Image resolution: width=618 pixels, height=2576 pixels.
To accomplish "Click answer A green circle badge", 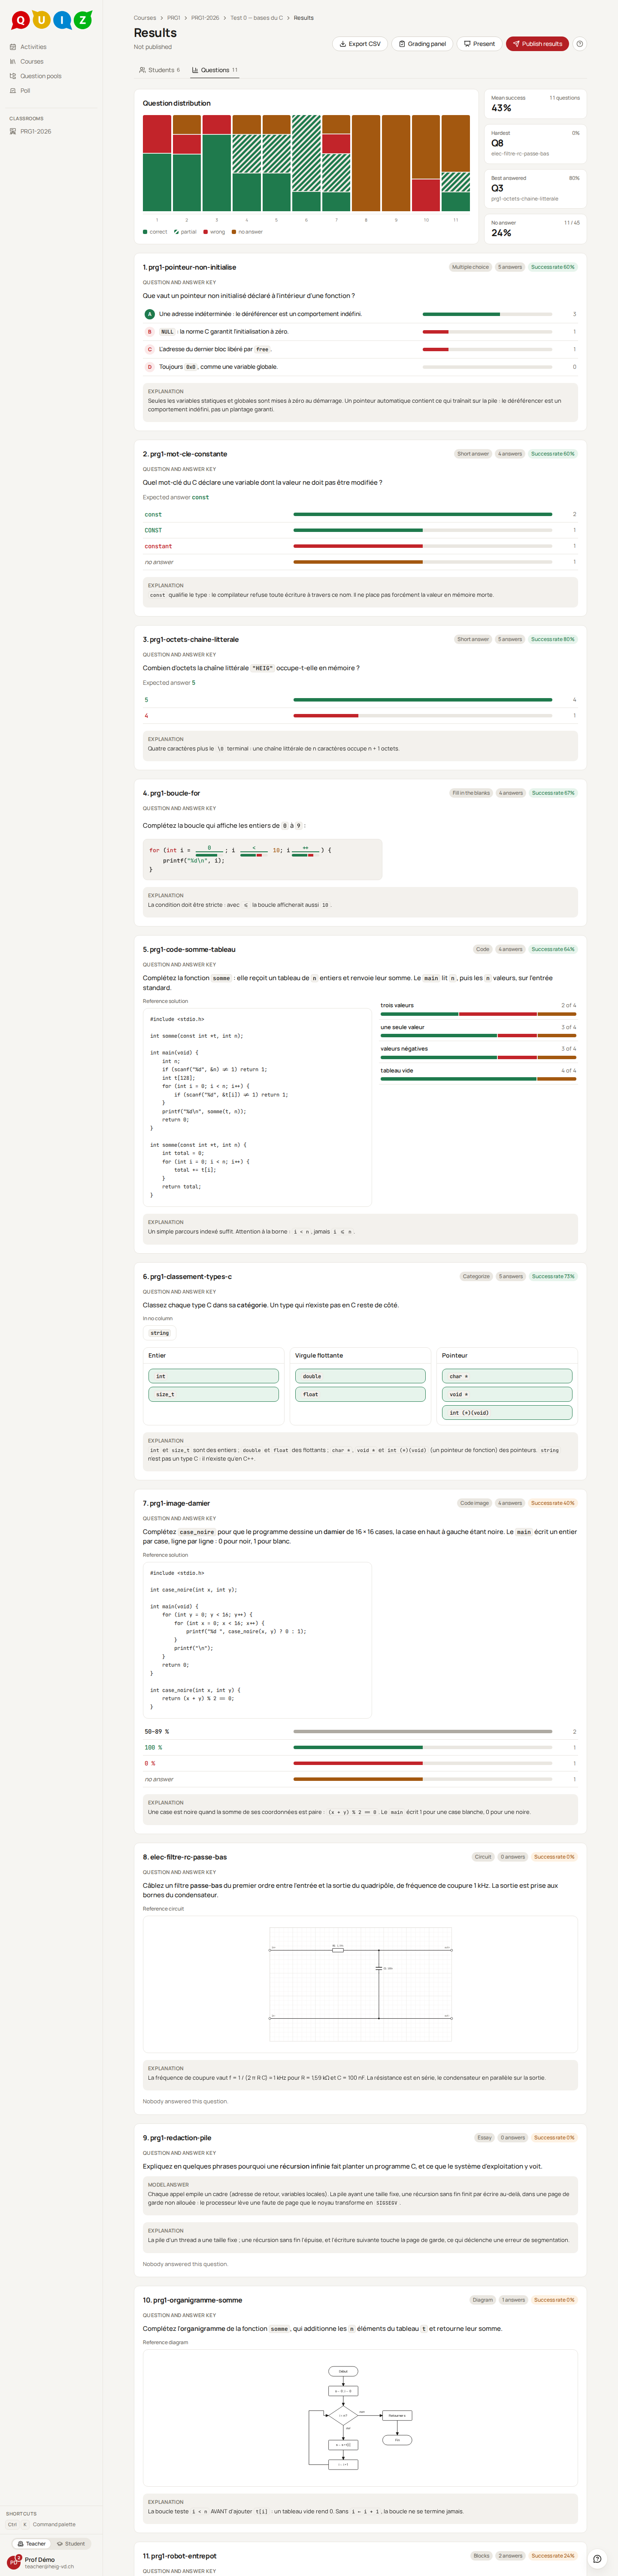I will pos(150,314).
